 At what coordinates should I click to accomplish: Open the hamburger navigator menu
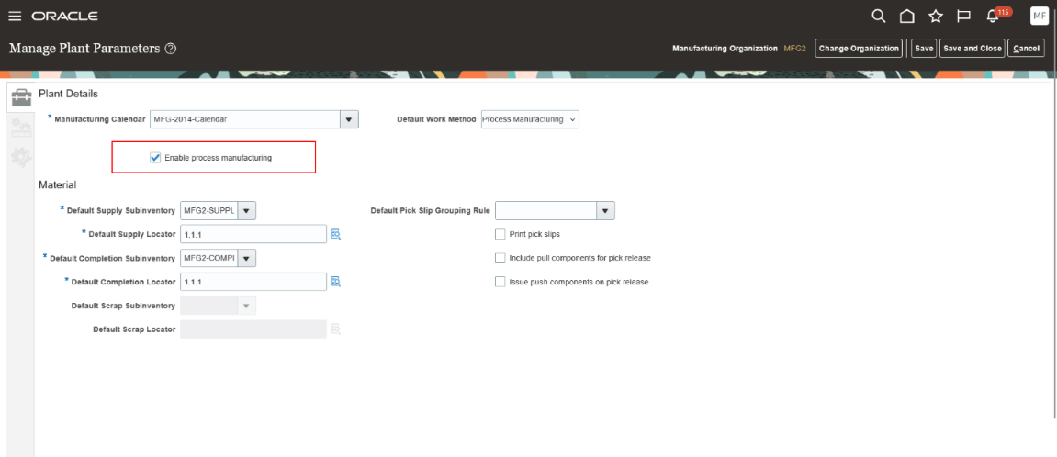(x=15, y=16)
